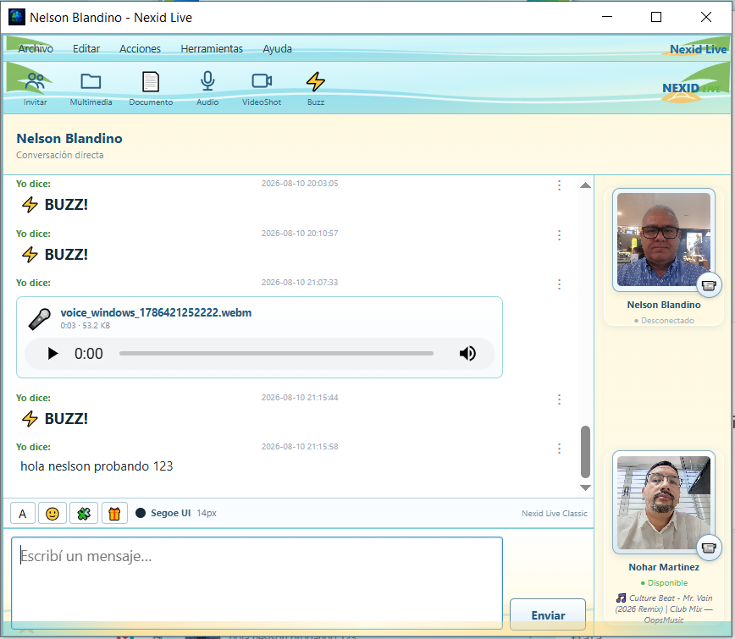Click the BUZZ! message from 20:03:05

tap(55, 205)
